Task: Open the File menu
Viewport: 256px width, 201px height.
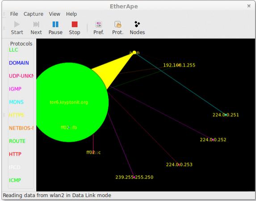Action: (x=14, y=14)
